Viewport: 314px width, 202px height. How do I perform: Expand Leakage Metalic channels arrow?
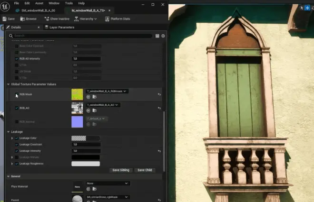[x=12, y=157]
